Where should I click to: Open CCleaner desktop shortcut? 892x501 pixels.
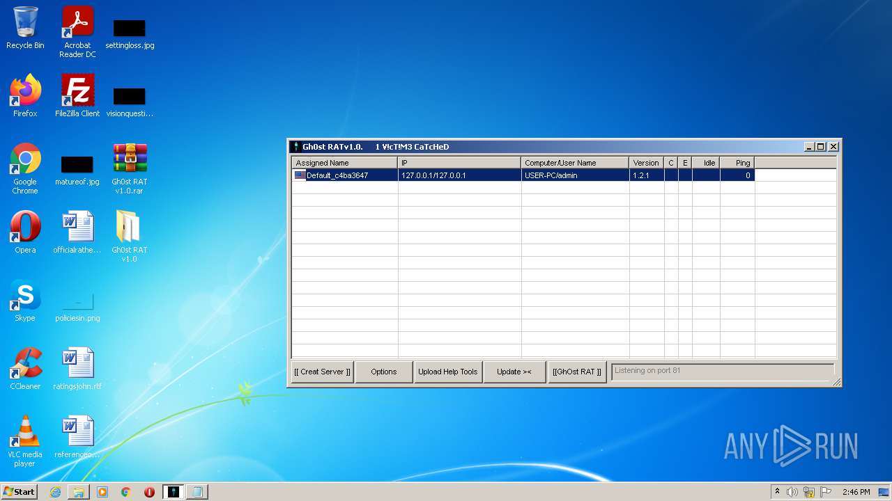click(25, 369)
